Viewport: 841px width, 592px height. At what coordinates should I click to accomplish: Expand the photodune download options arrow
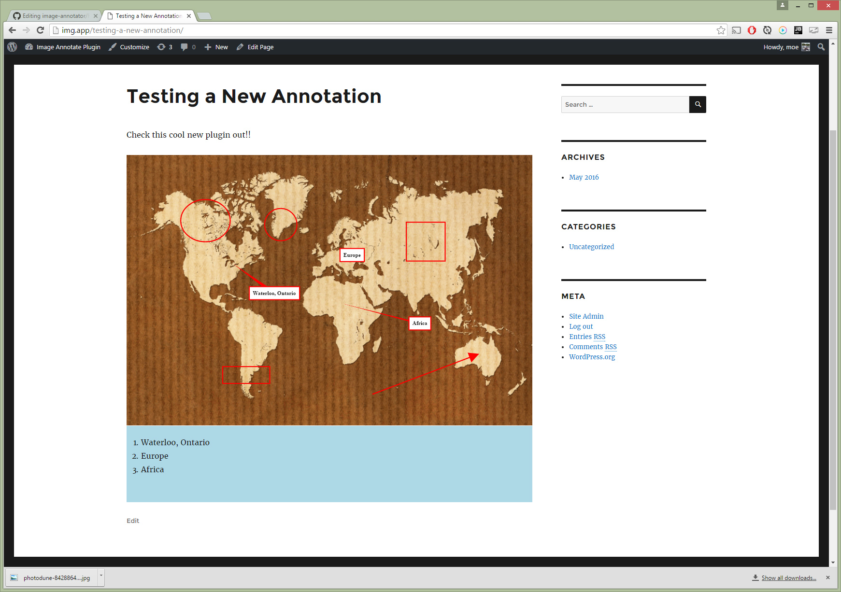click(101, 577)
